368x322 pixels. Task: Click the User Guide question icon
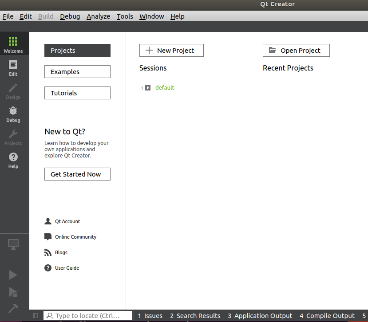[48, 268]
